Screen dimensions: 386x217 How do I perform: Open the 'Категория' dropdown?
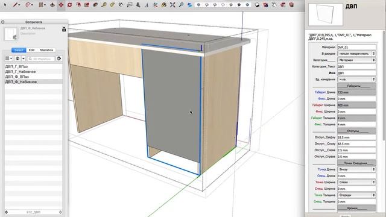tap(356, 60)
